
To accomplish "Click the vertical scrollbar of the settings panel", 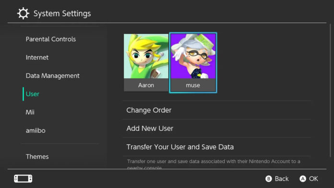I will (330, 91).
